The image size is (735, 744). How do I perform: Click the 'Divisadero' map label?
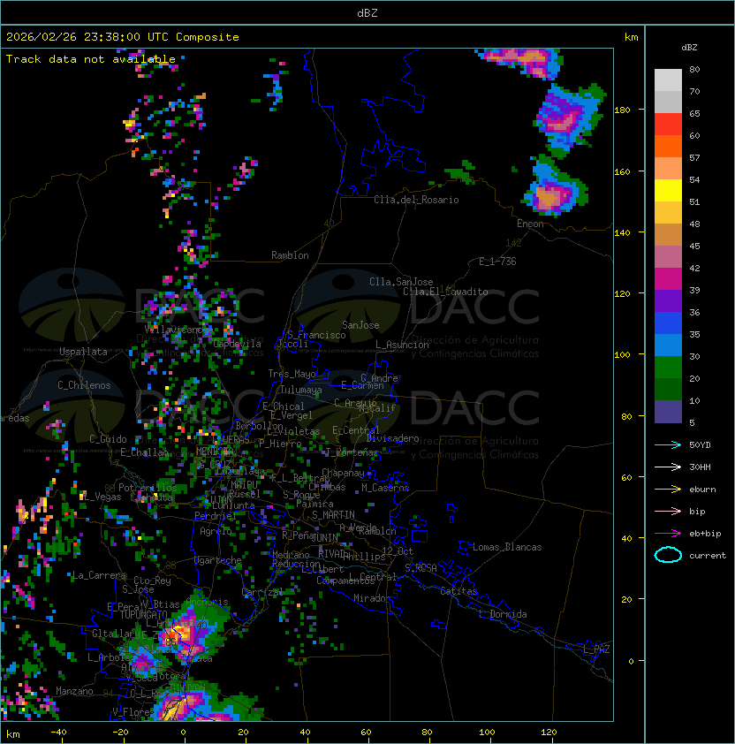point(393,438)
